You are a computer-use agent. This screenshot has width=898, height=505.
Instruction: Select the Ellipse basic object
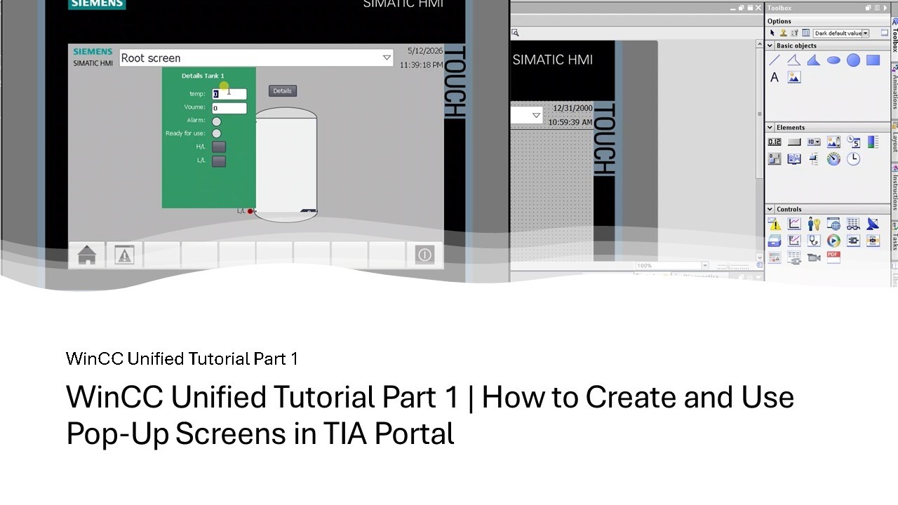point(833,60)
